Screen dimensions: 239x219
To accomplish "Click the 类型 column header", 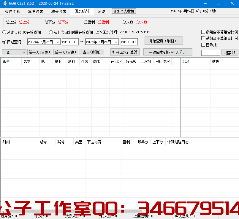I will coord(80,142).
